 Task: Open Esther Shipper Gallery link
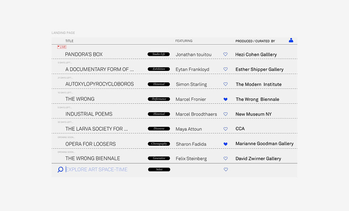pyautogui.click(x=259, y=70)
